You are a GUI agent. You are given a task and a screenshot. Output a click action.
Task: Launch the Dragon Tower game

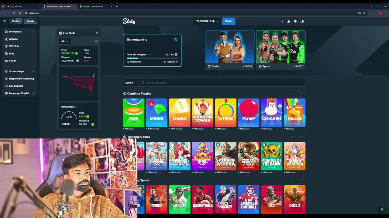coord(203,113)
